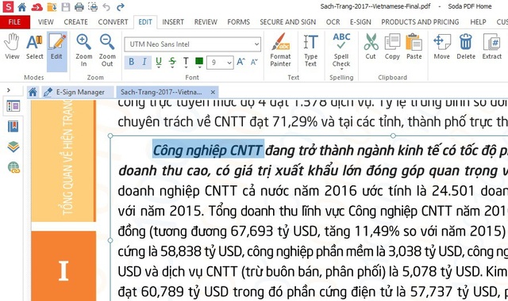Open PRODUCTS AND PRICING tab

[x=420, y=22]
